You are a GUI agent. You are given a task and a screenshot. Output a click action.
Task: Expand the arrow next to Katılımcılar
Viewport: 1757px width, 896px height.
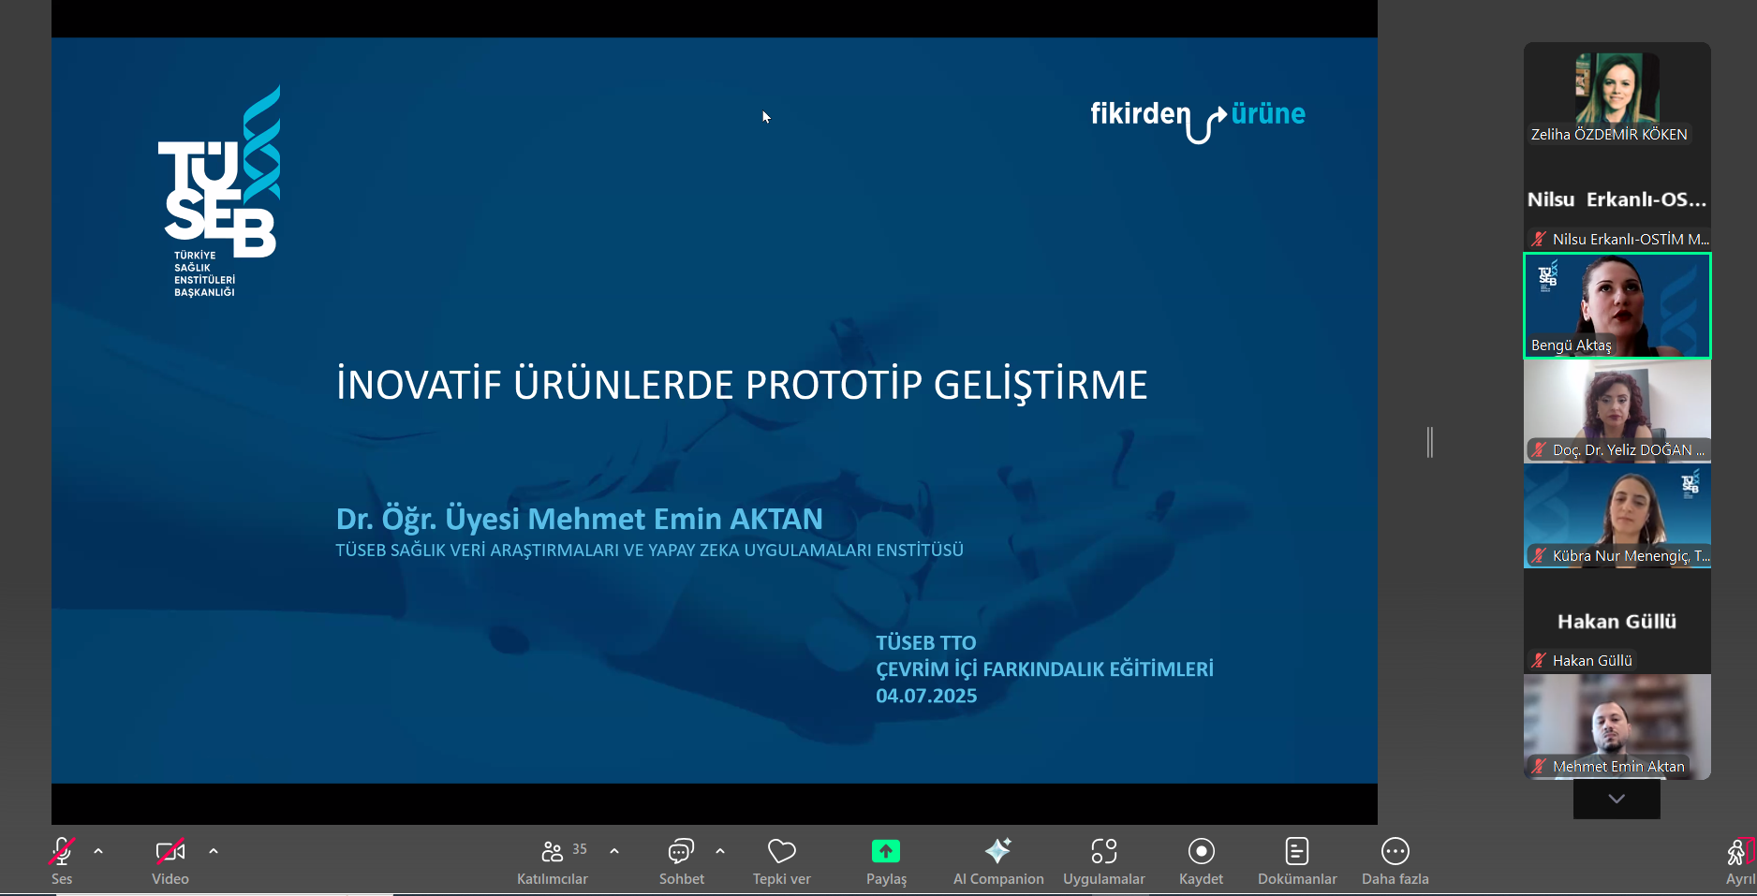click(x=614, y=851)
